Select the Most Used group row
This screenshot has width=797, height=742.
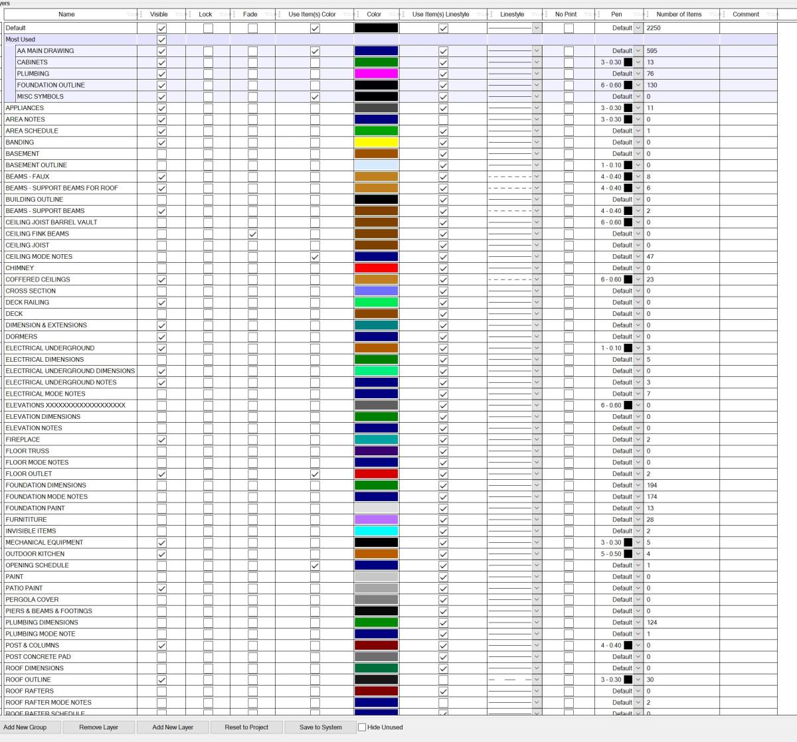(391, 39)
